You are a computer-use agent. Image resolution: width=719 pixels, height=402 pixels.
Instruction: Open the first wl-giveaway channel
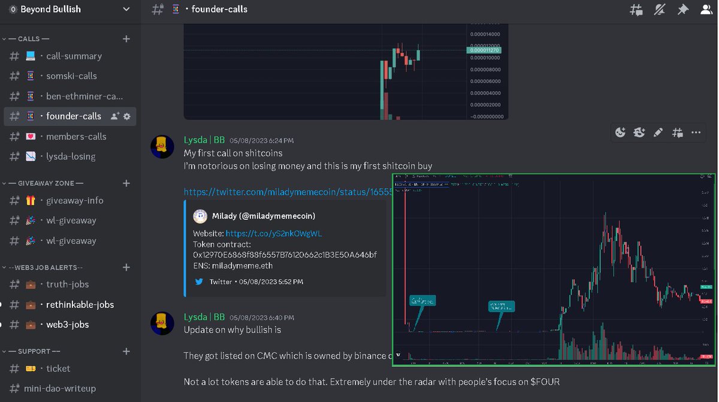[70, 220]
